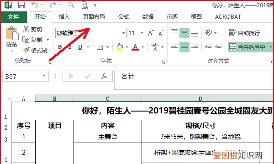Open the 文件 (File) tab
The image size is (274, 164).
point(14,17)
